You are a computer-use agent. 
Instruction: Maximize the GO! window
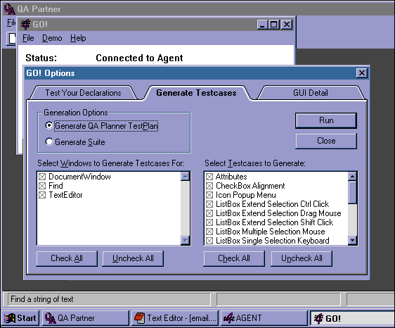[273, 25]
